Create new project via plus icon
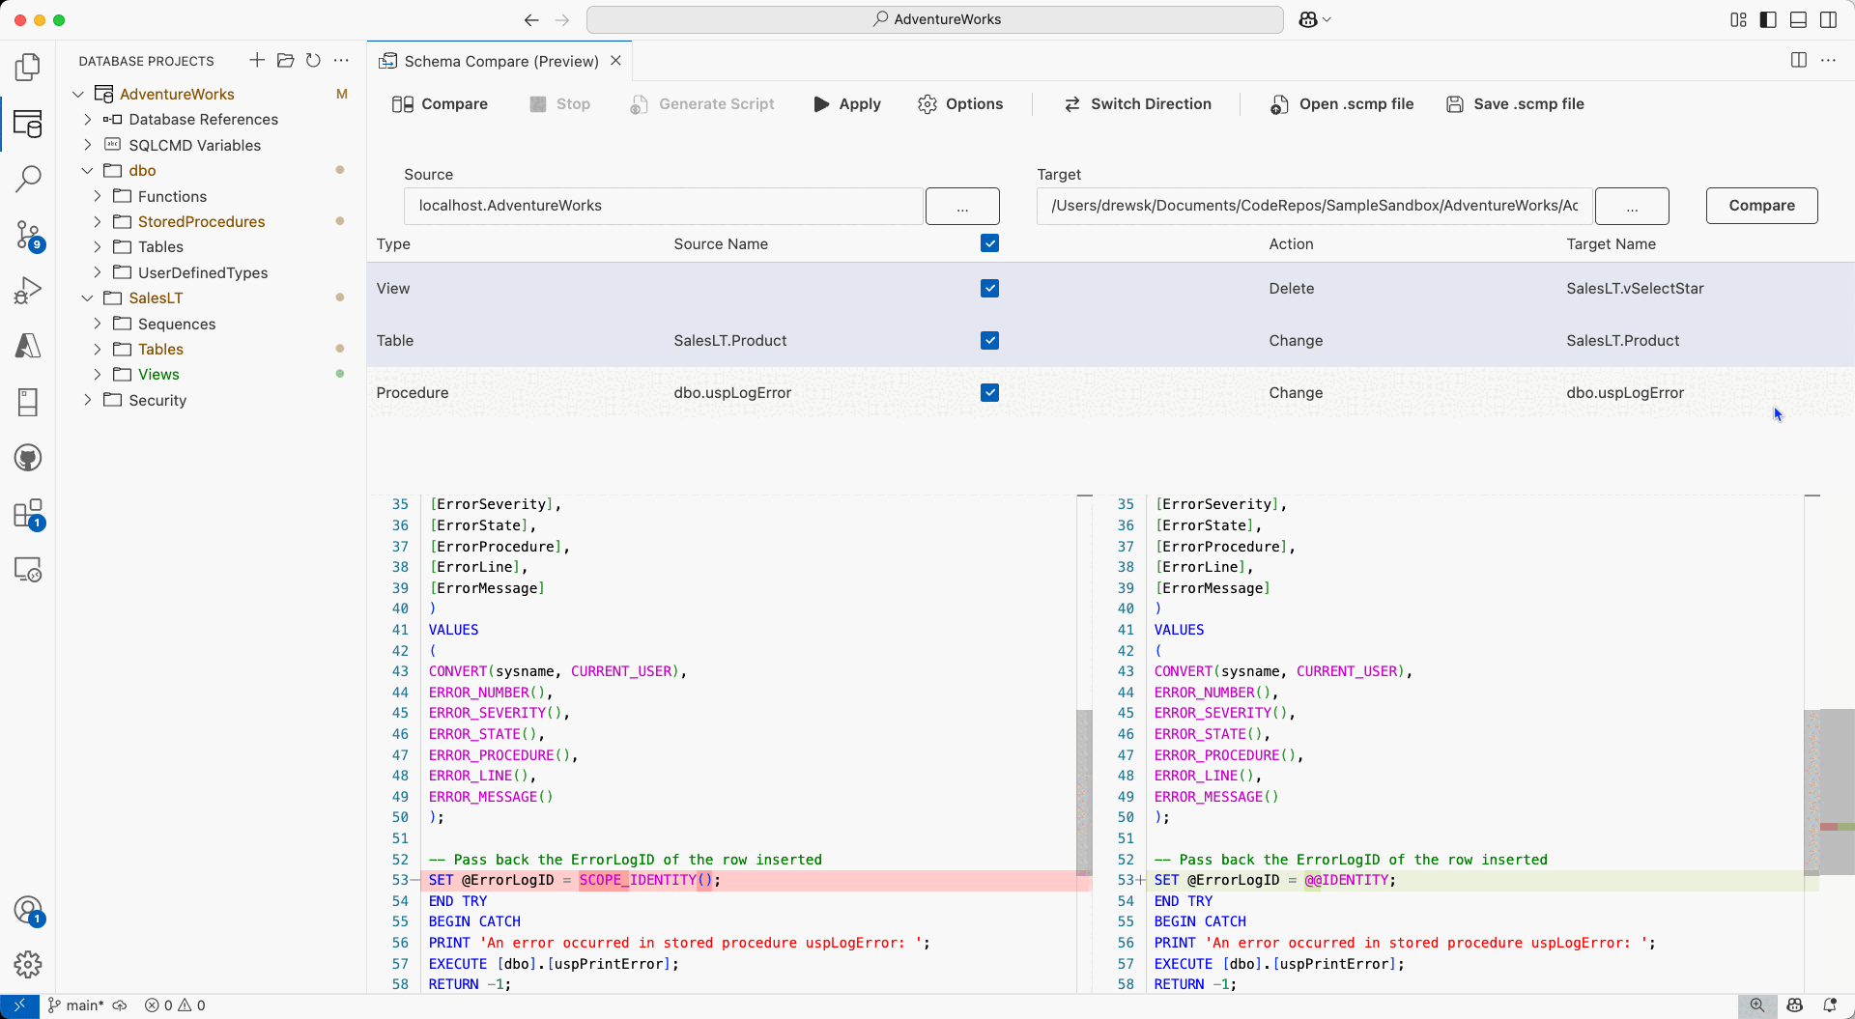Image resolution: width=1855 pixels, height=1019 pixels. pyautogui.click(x=256, y=60)
